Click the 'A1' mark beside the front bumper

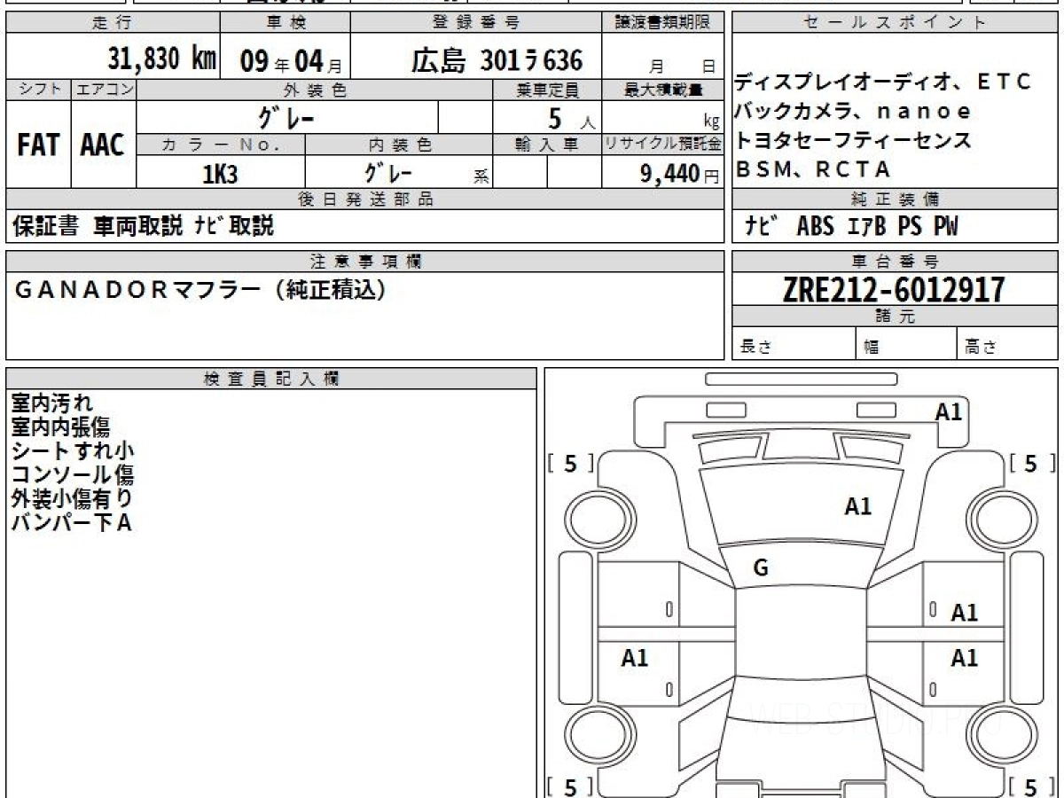click(x=949, y=411)
